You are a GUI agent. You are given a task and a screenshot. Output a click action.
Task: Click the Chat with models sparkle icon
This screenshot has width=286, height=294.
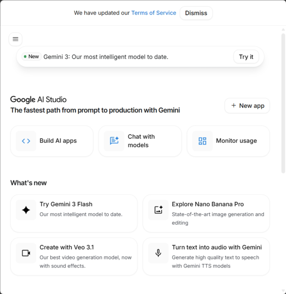click(114, 141)
